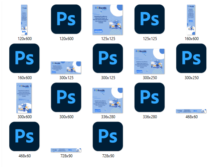Select the 300x250 Photoshop PSD file icon
213x167 pixels.
click(191, 58)
